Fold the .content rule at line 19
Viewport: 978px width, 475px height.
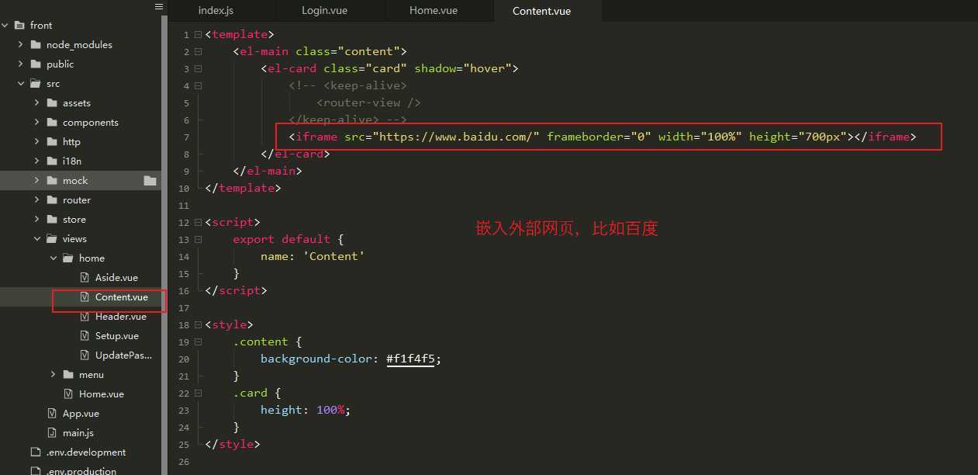coord(198,342)
